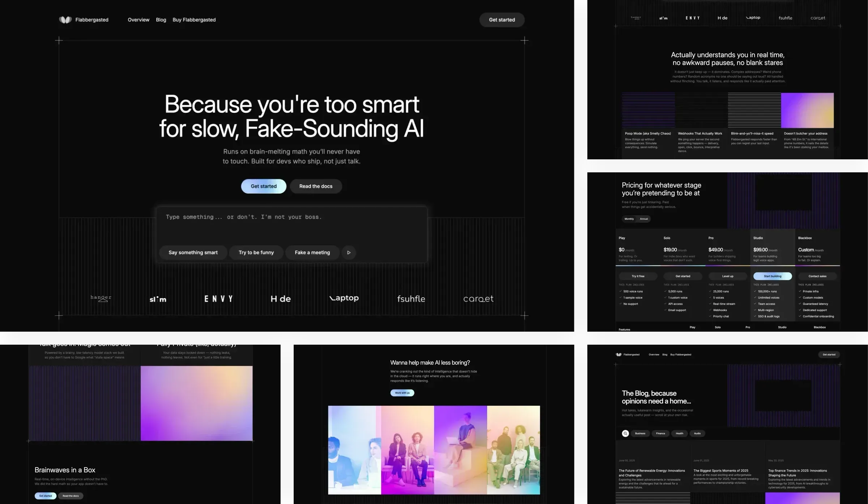Image resolution: width=868 pixels, height=504 pixels.
Task: Click the sl'm brand logo in hero panel
Action: (x=158, y=299)
